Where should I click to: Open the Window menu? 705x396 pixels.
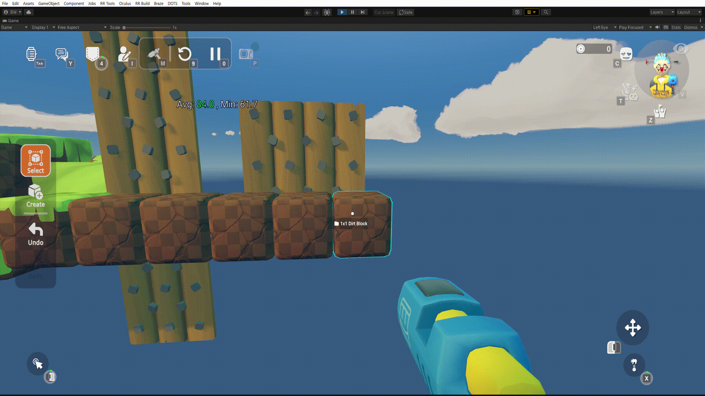point(202,3)
